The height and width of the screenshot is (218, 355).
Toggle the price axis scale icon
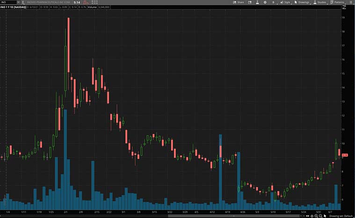click(344, 7)
